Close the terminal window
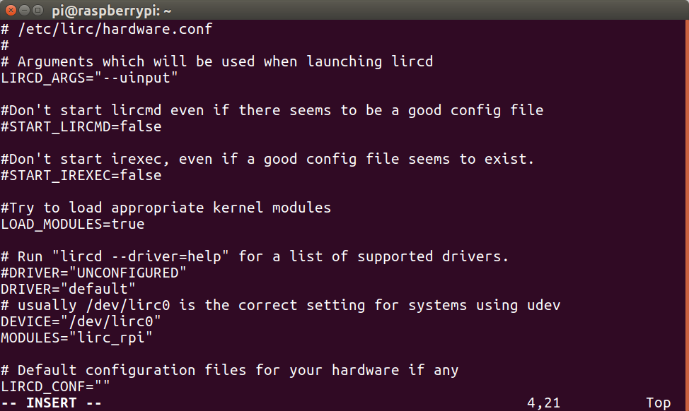 11,10
